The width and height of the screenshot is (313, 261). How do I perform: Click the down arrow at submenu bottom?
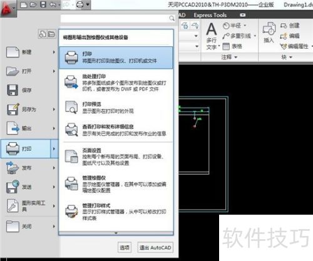pos(116,233)
